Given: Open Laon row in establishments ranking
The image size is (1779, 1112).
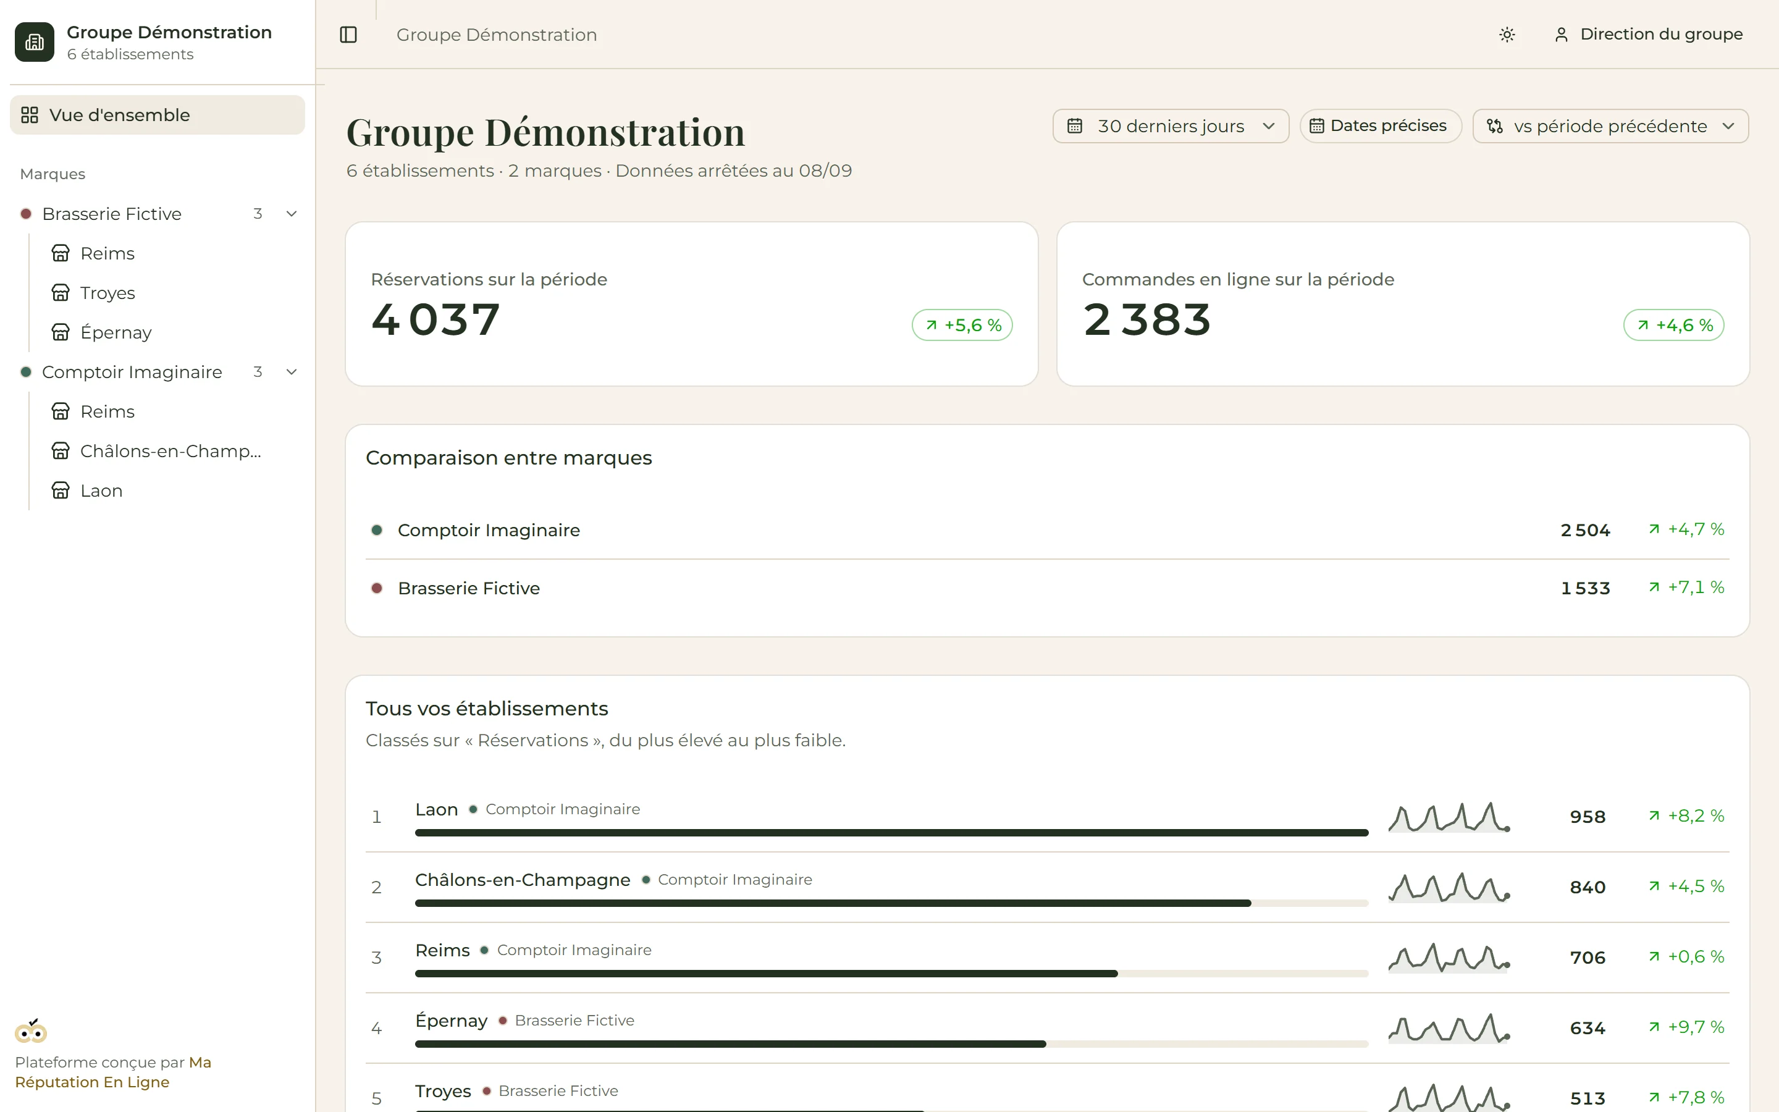Looking at the screenshot, I should click(1047, 817).
